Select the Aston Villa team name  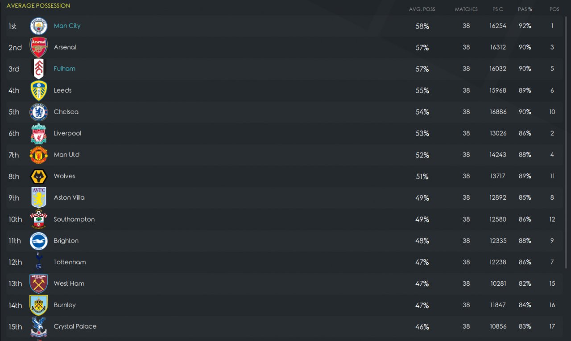click(x=69, y=197)
